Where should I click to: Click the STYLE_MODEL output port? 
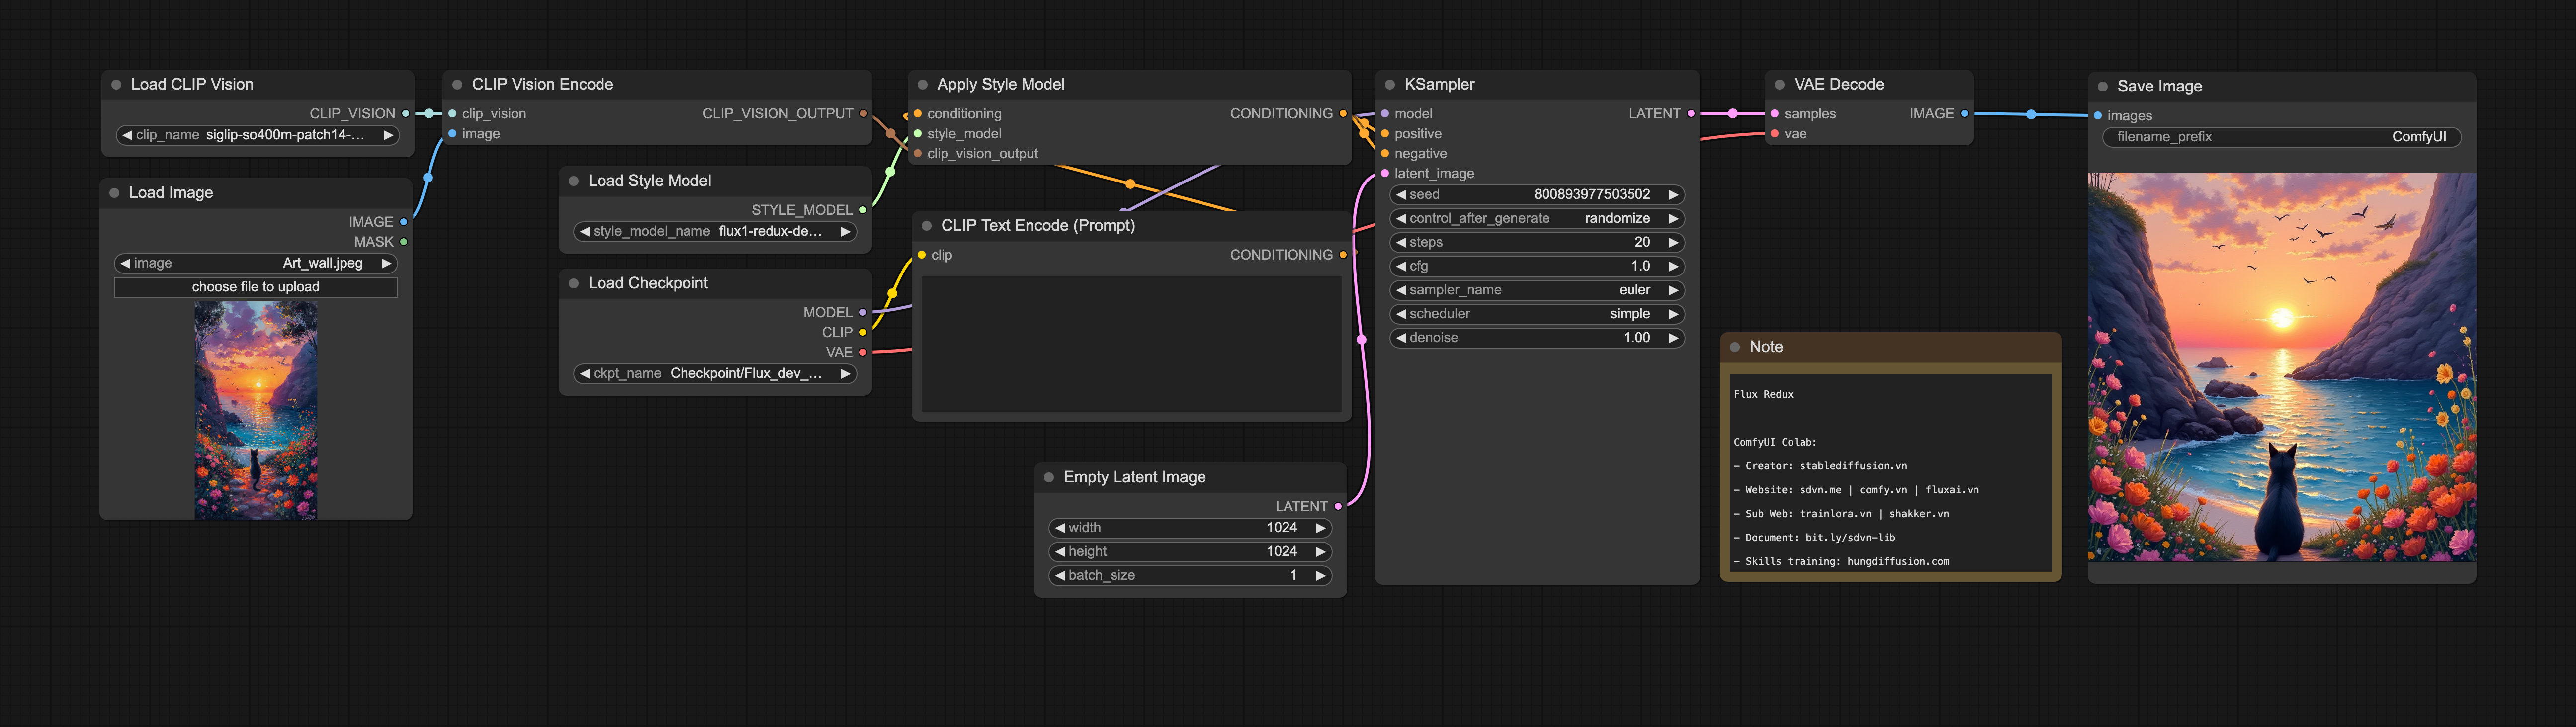(863, 210)
